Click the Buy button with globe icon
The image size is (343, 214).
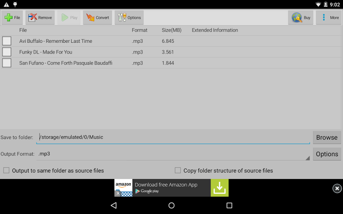(301, 18)
